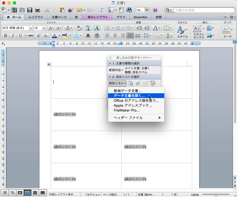The height and width of the screenshot is (197, 237).
Task: Click the Save floppy disk icon
Action: click(30, 10)
